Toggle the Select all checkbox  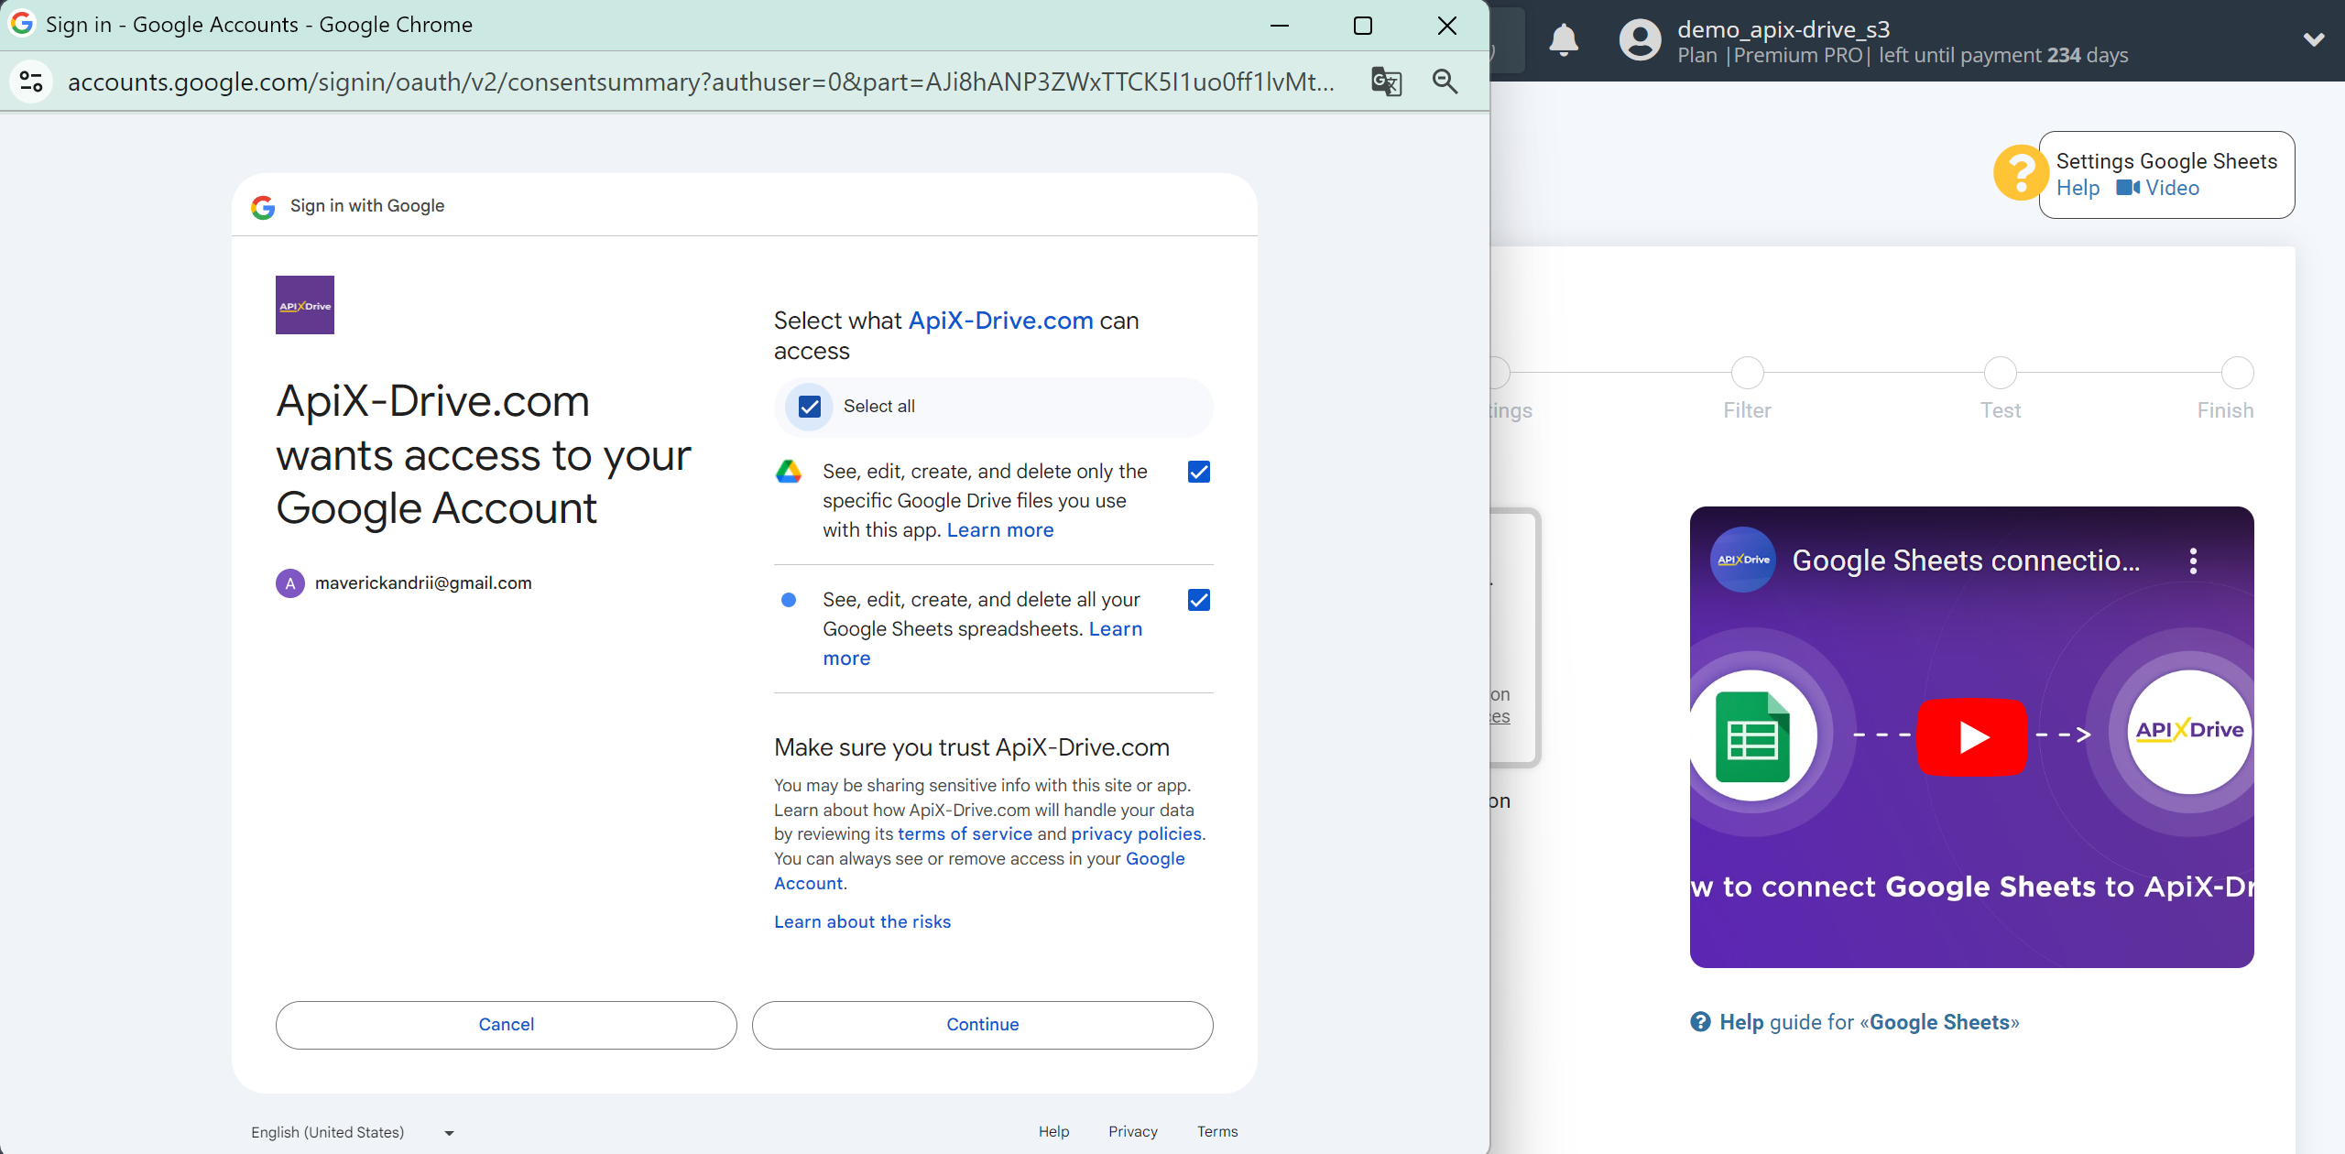point(809,405)
